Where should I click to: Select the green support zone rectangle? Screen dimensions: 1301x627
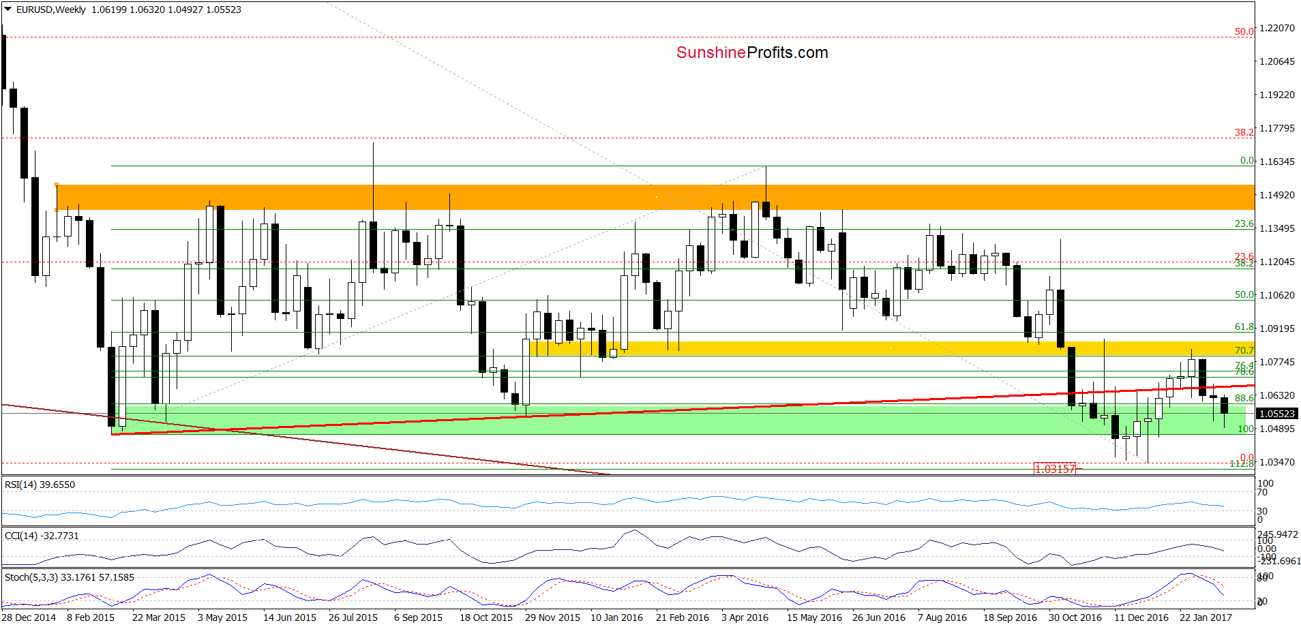(x=678, y=420)
